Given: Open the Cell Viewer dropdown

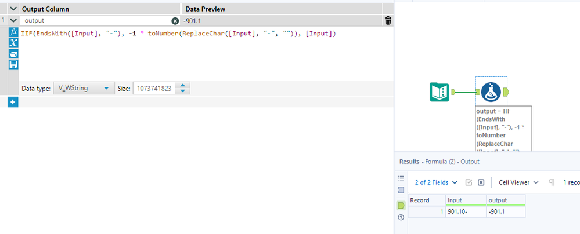Looking at the screenshot, I should click(518, 182).
